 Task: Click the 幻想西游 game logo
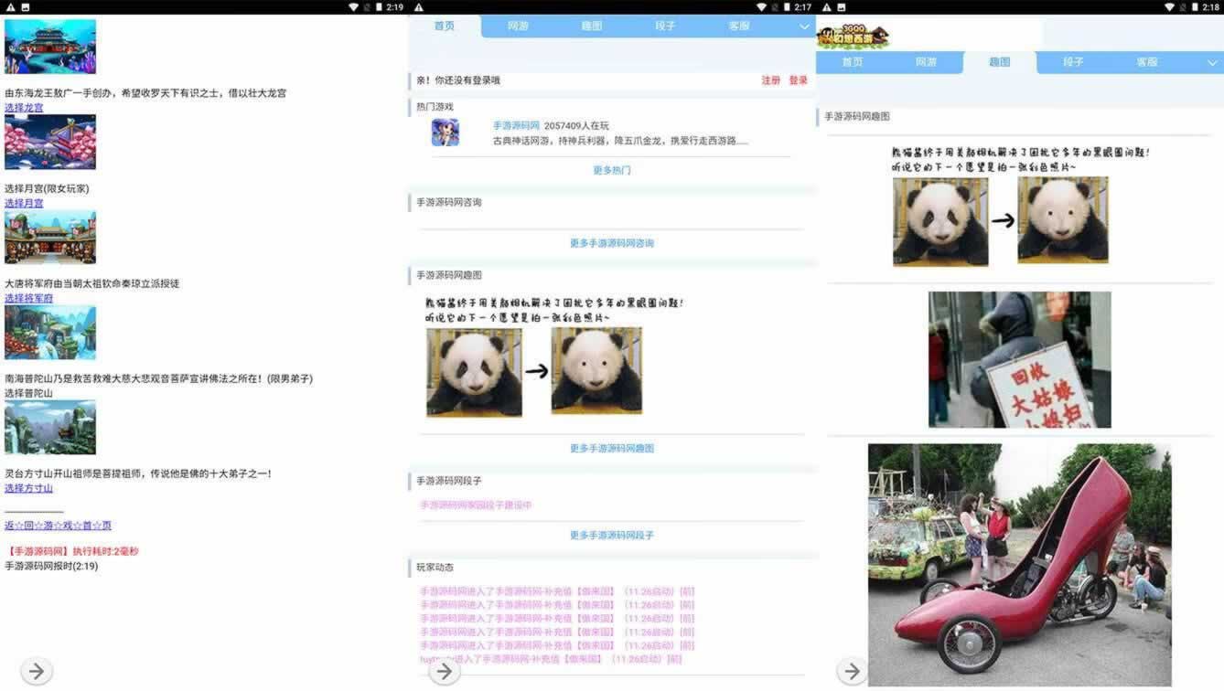click(853, 36)
